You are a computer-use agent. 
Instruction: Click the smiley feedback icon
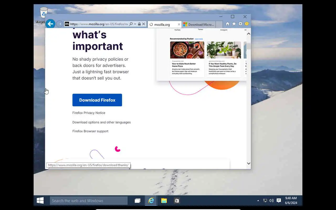[247, 24]
